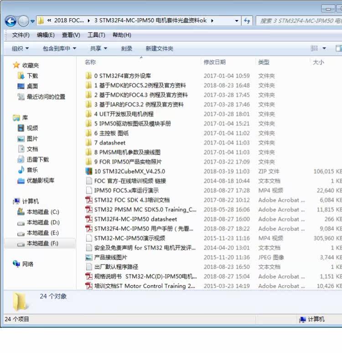Select the PDF icon of STM32 FOC SDK 4.3培训文档

pyautogui.click(x=89, y=200)
